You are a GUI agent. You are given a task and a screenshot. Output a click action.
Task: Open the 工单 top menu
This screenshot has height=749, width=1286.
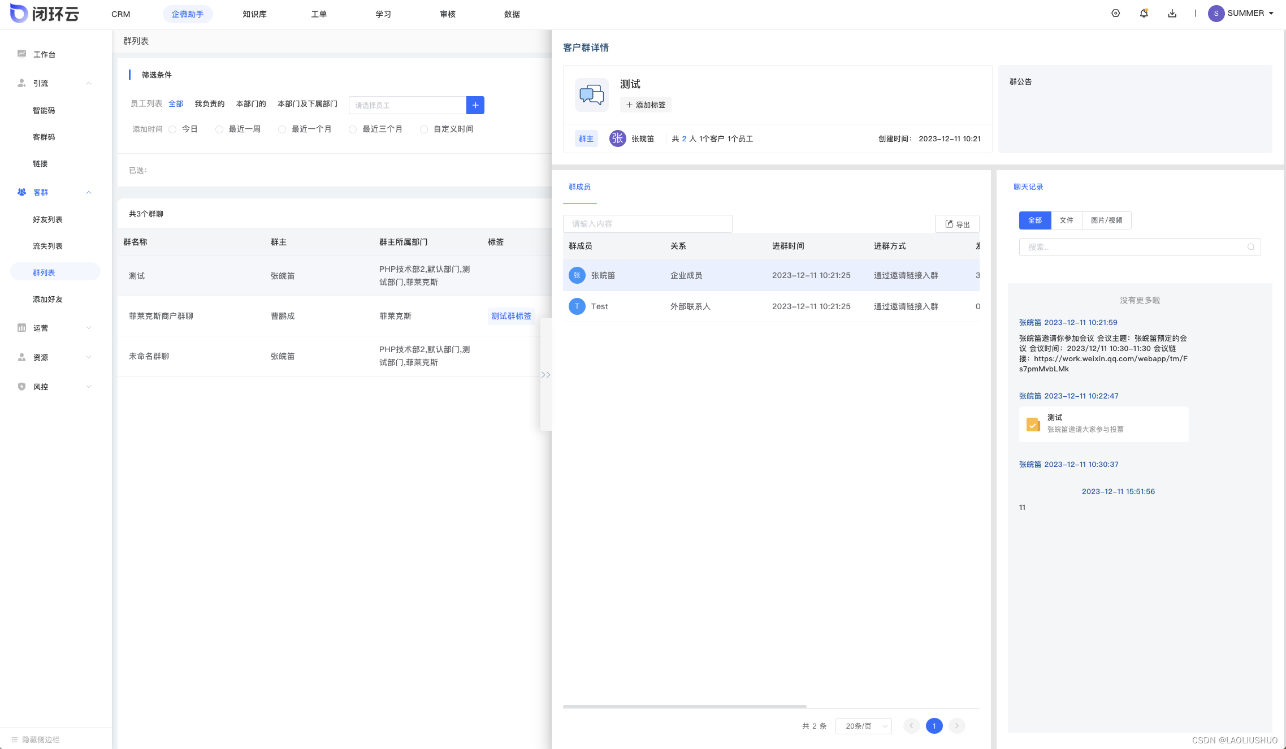point(319,14)
